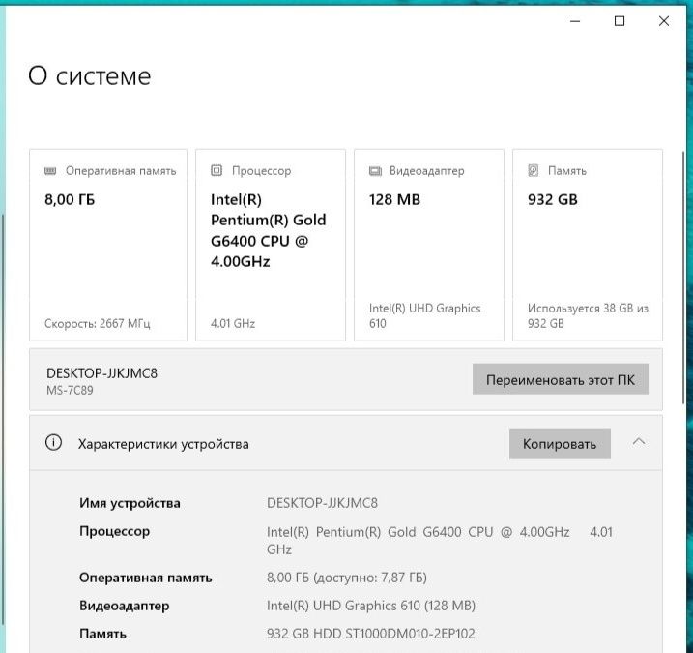Click the video adapter icon on the Видеоадаптер card

click(375, 171)
